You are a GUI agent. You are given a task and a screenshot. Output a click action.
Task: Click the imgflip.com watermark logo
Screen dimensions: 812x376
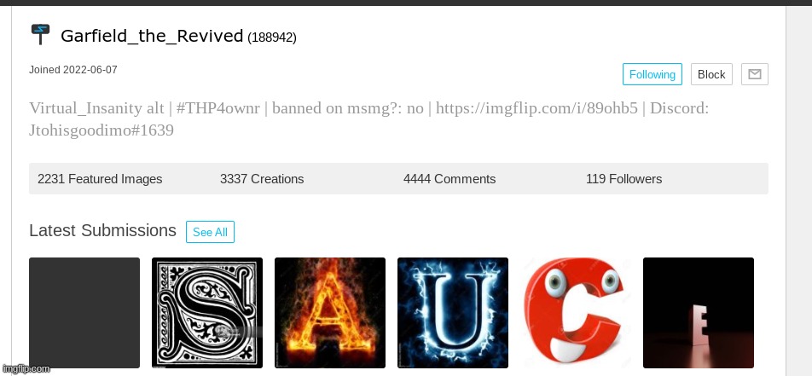point(26,369)
